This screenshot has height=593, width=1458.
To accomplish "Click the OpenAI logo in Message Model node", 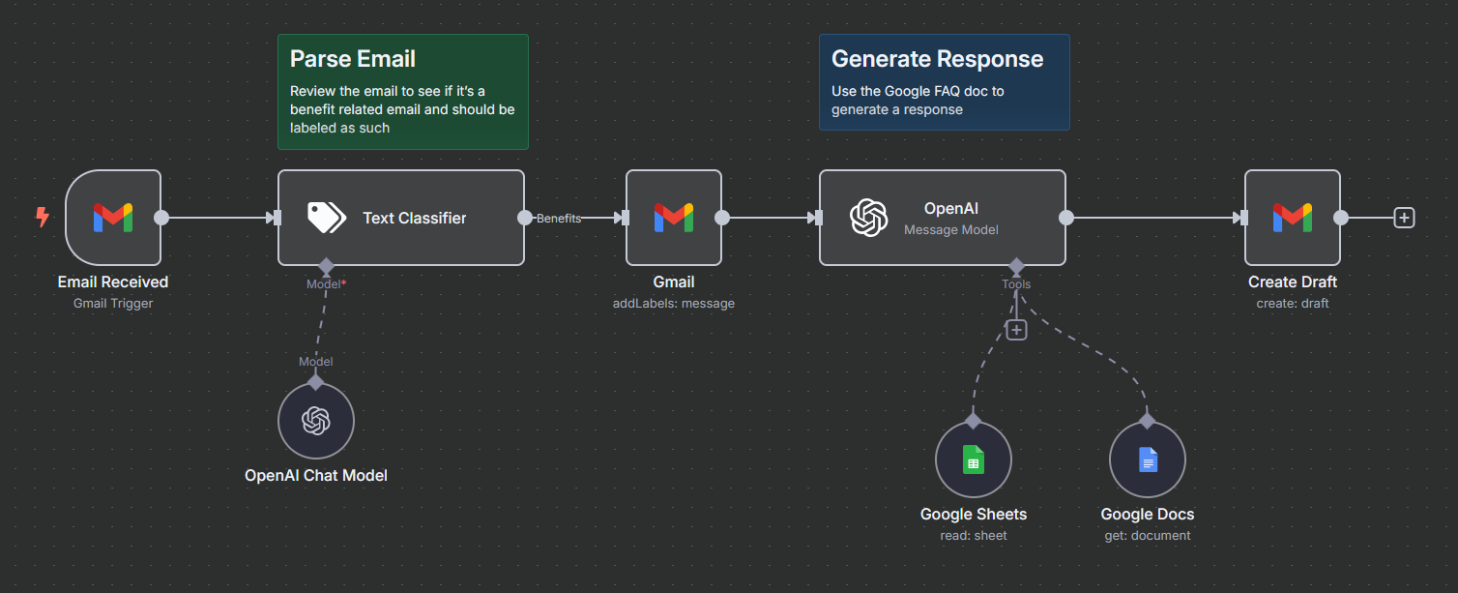I will (868, 218).
